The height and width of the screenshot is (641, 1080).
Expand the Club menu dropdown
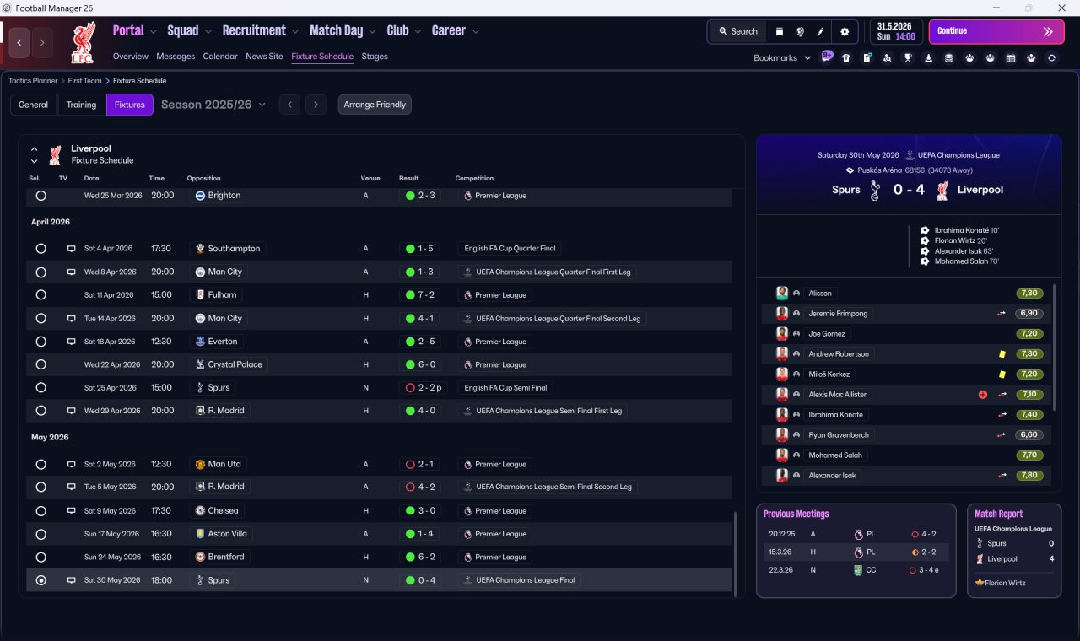click(418, 32)
